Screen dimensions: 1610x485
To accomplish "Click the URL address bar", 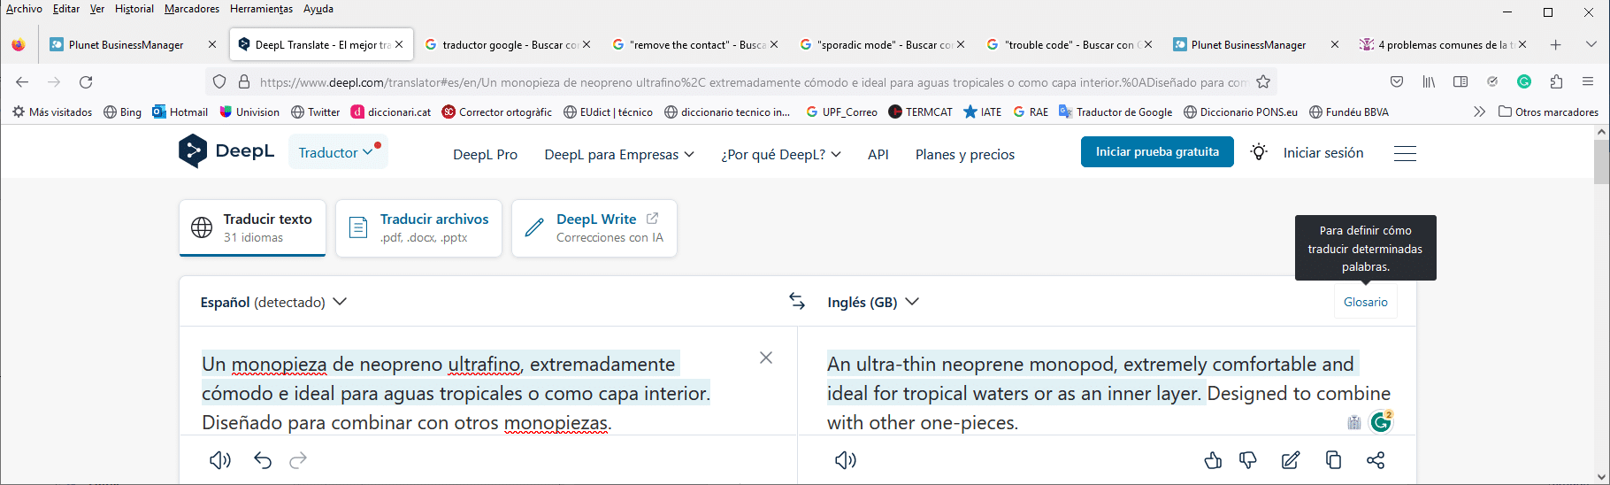I will point(752,82).
